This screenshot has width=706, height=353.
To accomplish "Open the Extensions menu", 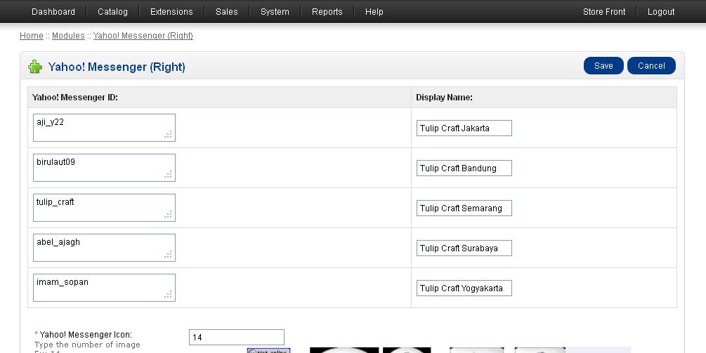I will [x=171, y=12].
